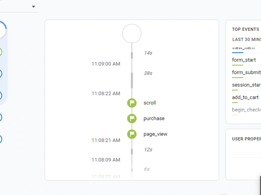The height and width of the screenshot is (195, 261).
Task: Click the page_view event flag icon
Action: 132,134
